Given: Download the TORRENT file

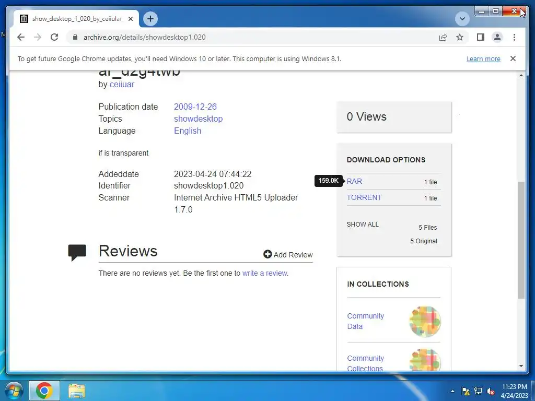Looking at the screenshot, I should click(364, 197).
